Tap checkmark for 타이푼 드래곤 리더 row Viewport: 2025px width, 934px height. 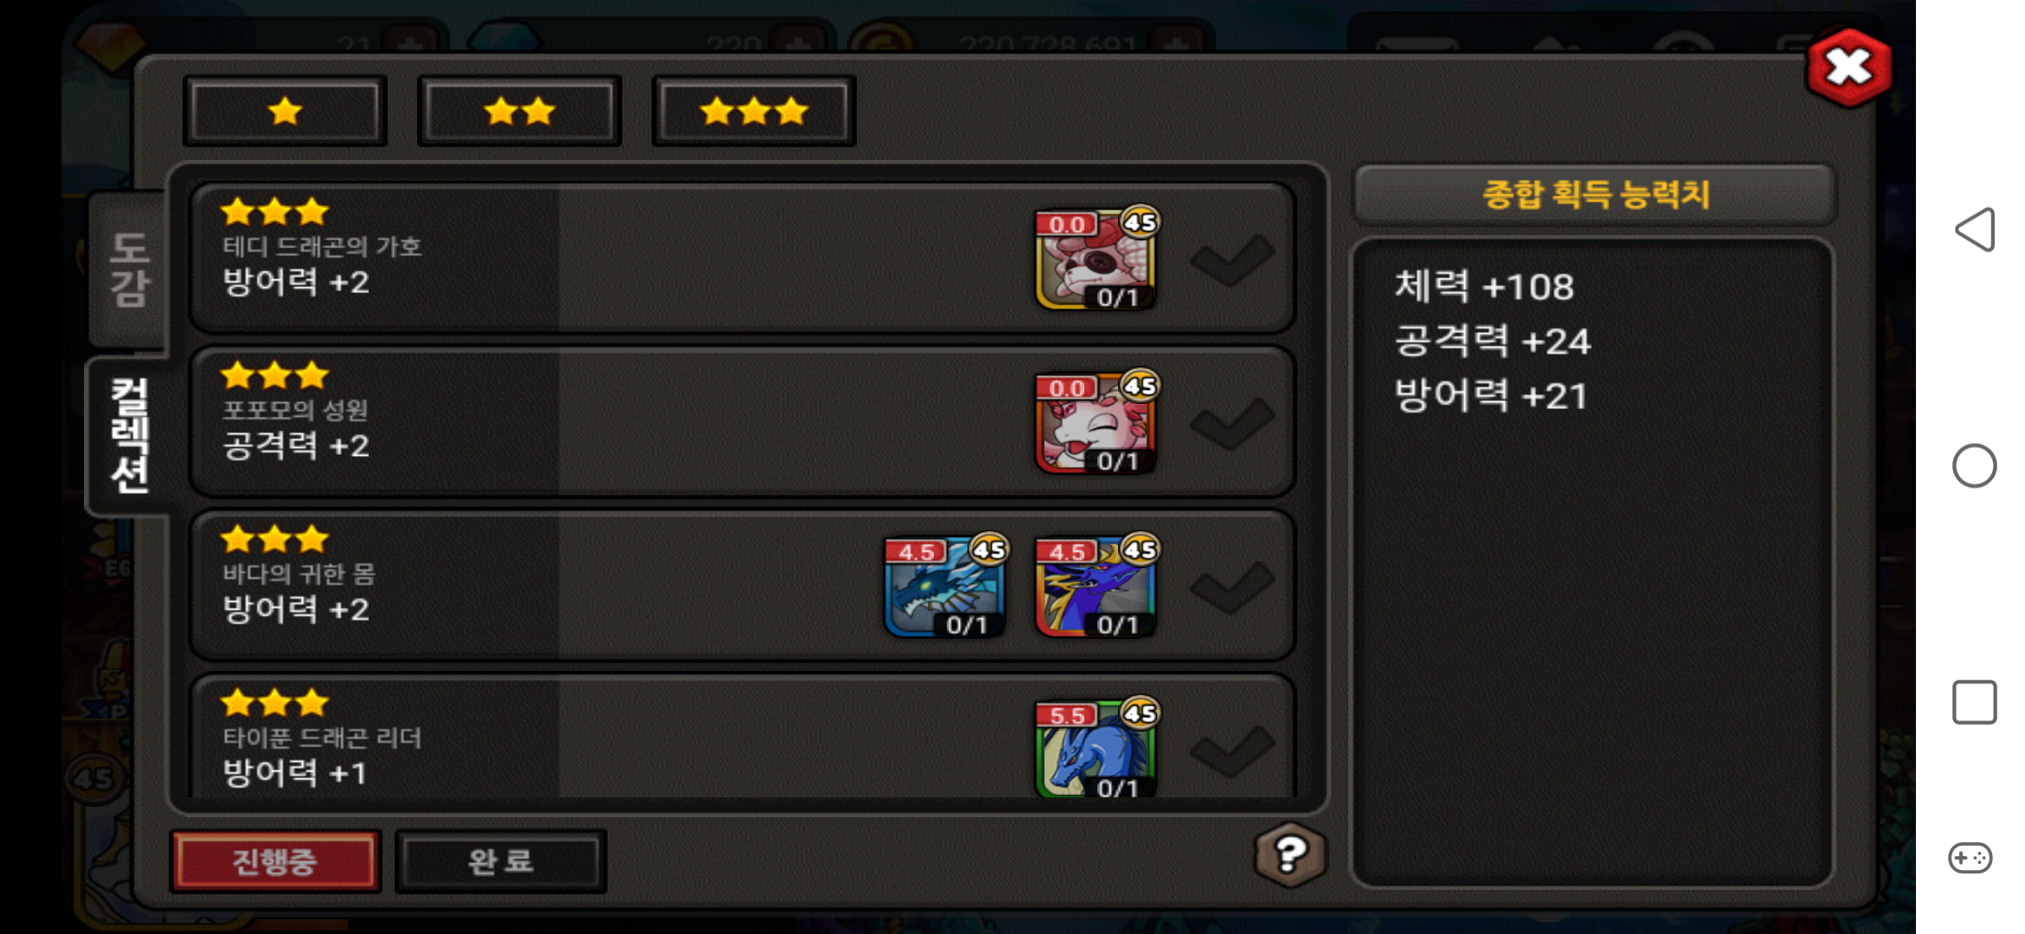(1232, 751)
